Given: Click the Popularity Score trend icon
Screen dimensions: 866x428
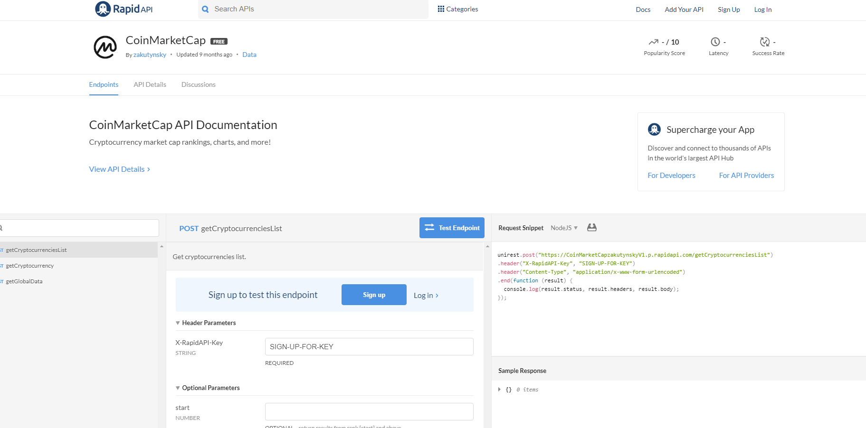Looking at the screenshot, I should coord(654,42).
